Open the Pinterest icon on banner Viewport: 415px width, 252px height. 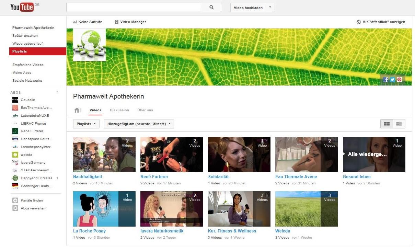pyautogui.click(x=399, y=79)
